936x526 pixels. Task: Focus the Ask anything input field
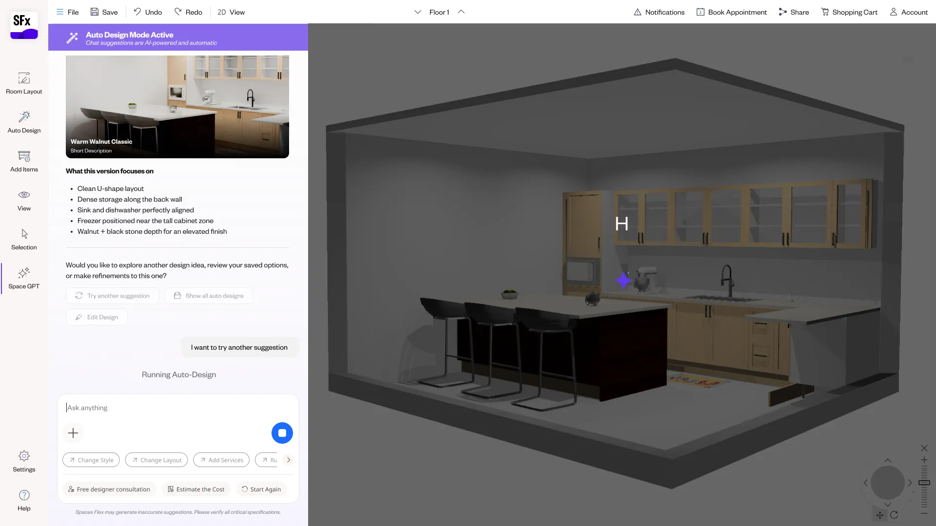(x=178, y=408)
